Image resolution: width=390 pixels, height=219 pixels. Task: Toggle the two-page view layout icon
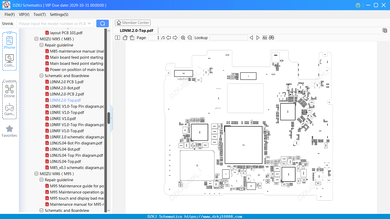point(117,38)
